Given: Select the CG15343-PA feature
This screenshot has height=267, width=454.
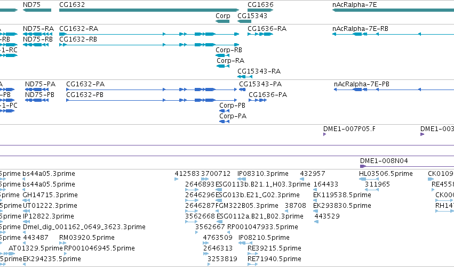Looking at the screenshot, I should (242, 90).
